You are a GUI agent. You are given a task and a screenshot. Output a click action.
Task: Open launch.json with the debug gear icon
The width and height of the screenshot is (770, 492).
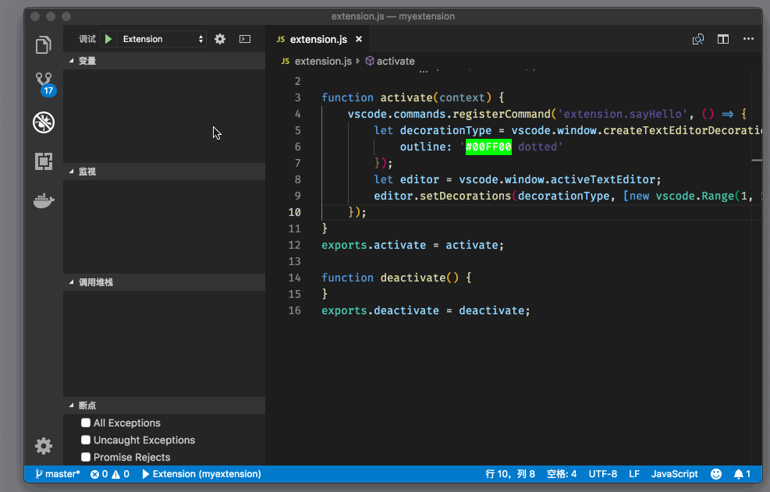pos(220,39)
